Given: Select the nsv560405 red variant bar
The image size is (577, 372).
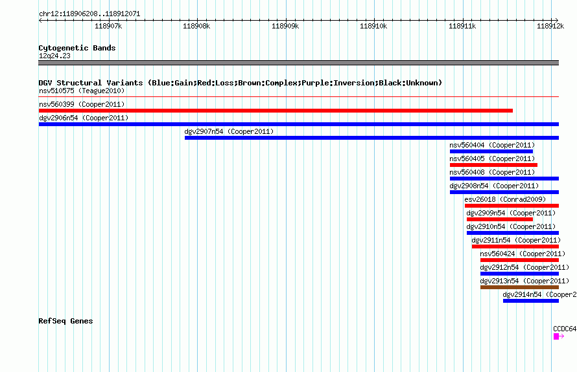Looking at the screenshot, I should pyautogui.click(x=493, y=165).
